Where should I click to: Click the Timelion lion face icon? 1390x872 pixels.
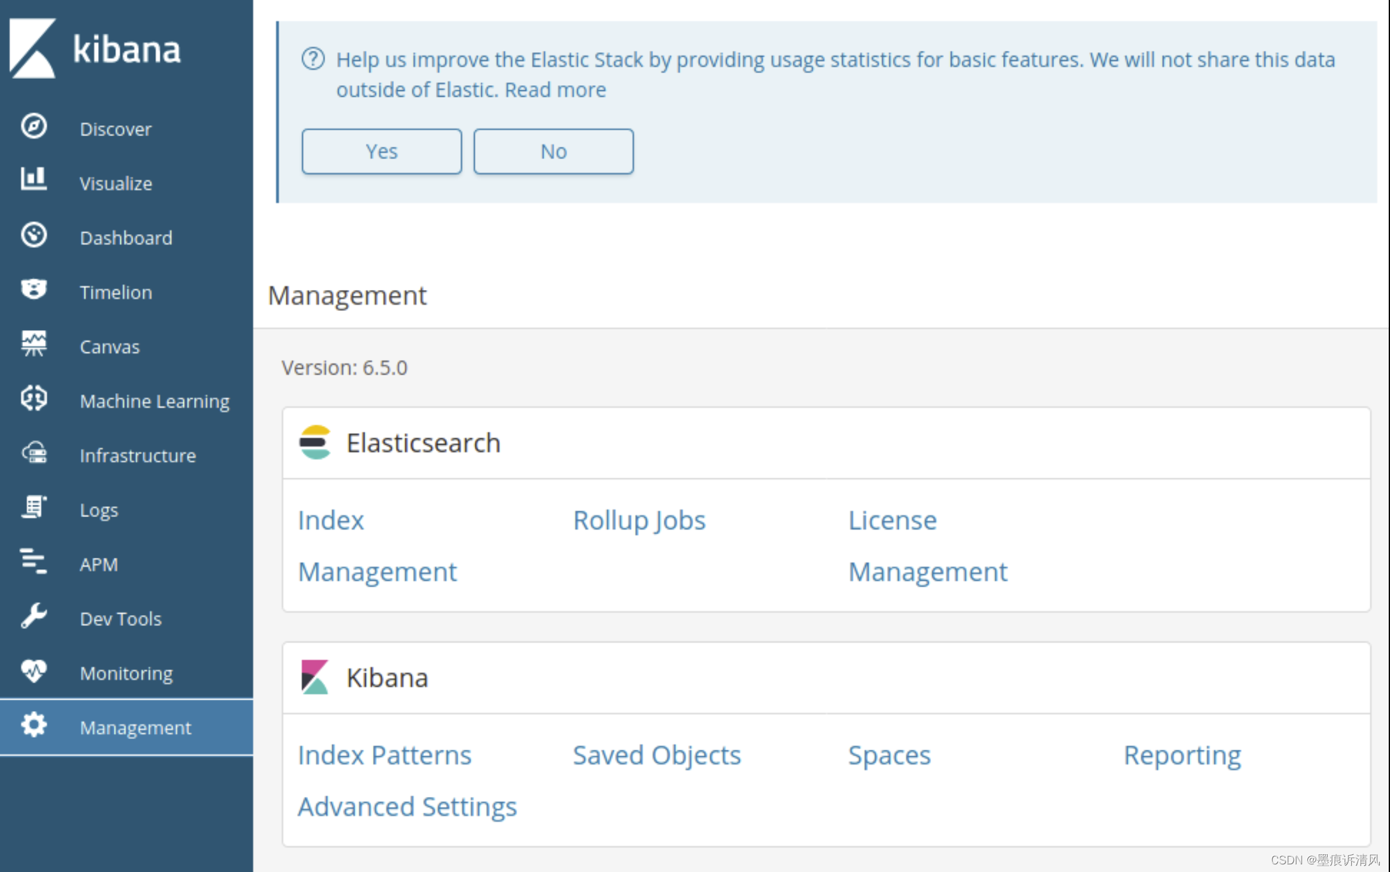[34, 289]
